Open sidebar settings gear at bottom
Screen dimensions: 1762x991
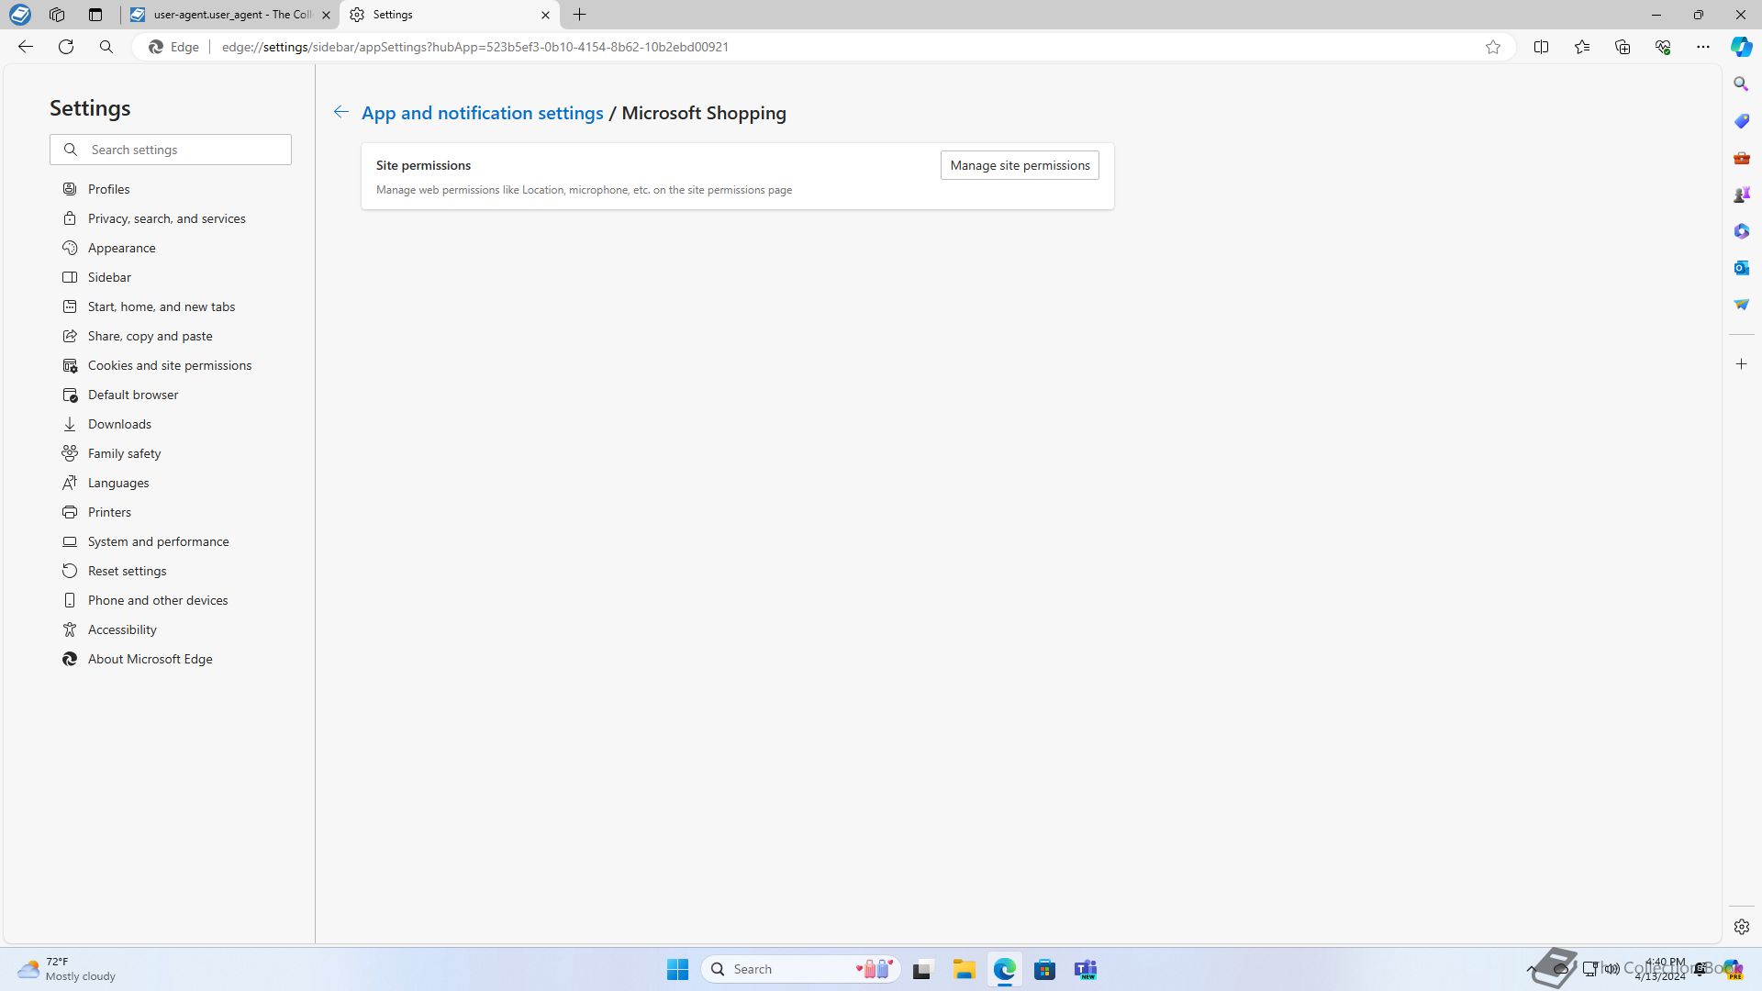click(1741, 927)
